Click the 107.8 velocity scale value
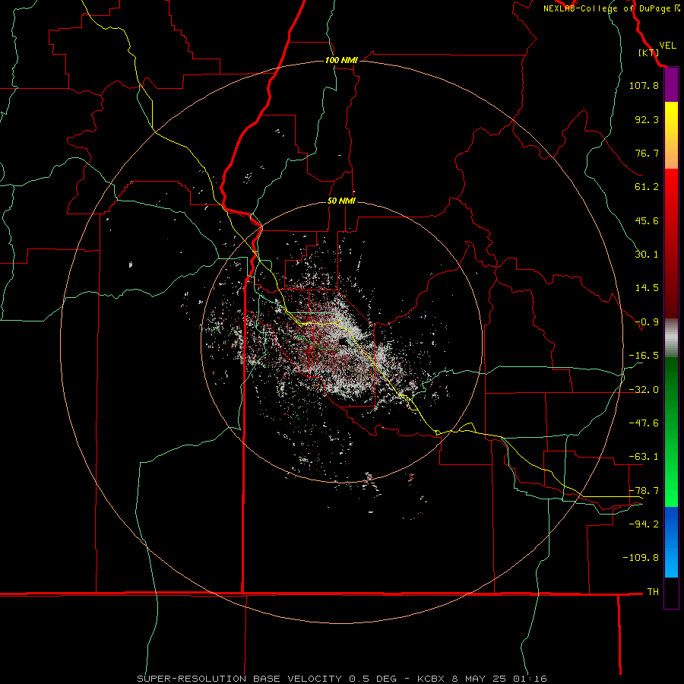This screenshot has width=684, height=684. click(644, 85)
